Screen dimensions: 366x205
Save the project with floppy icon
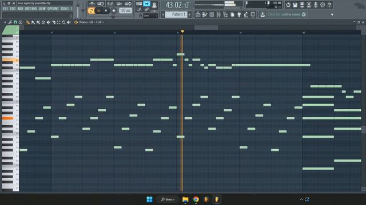pyautogui.click(x=295, y=5)
